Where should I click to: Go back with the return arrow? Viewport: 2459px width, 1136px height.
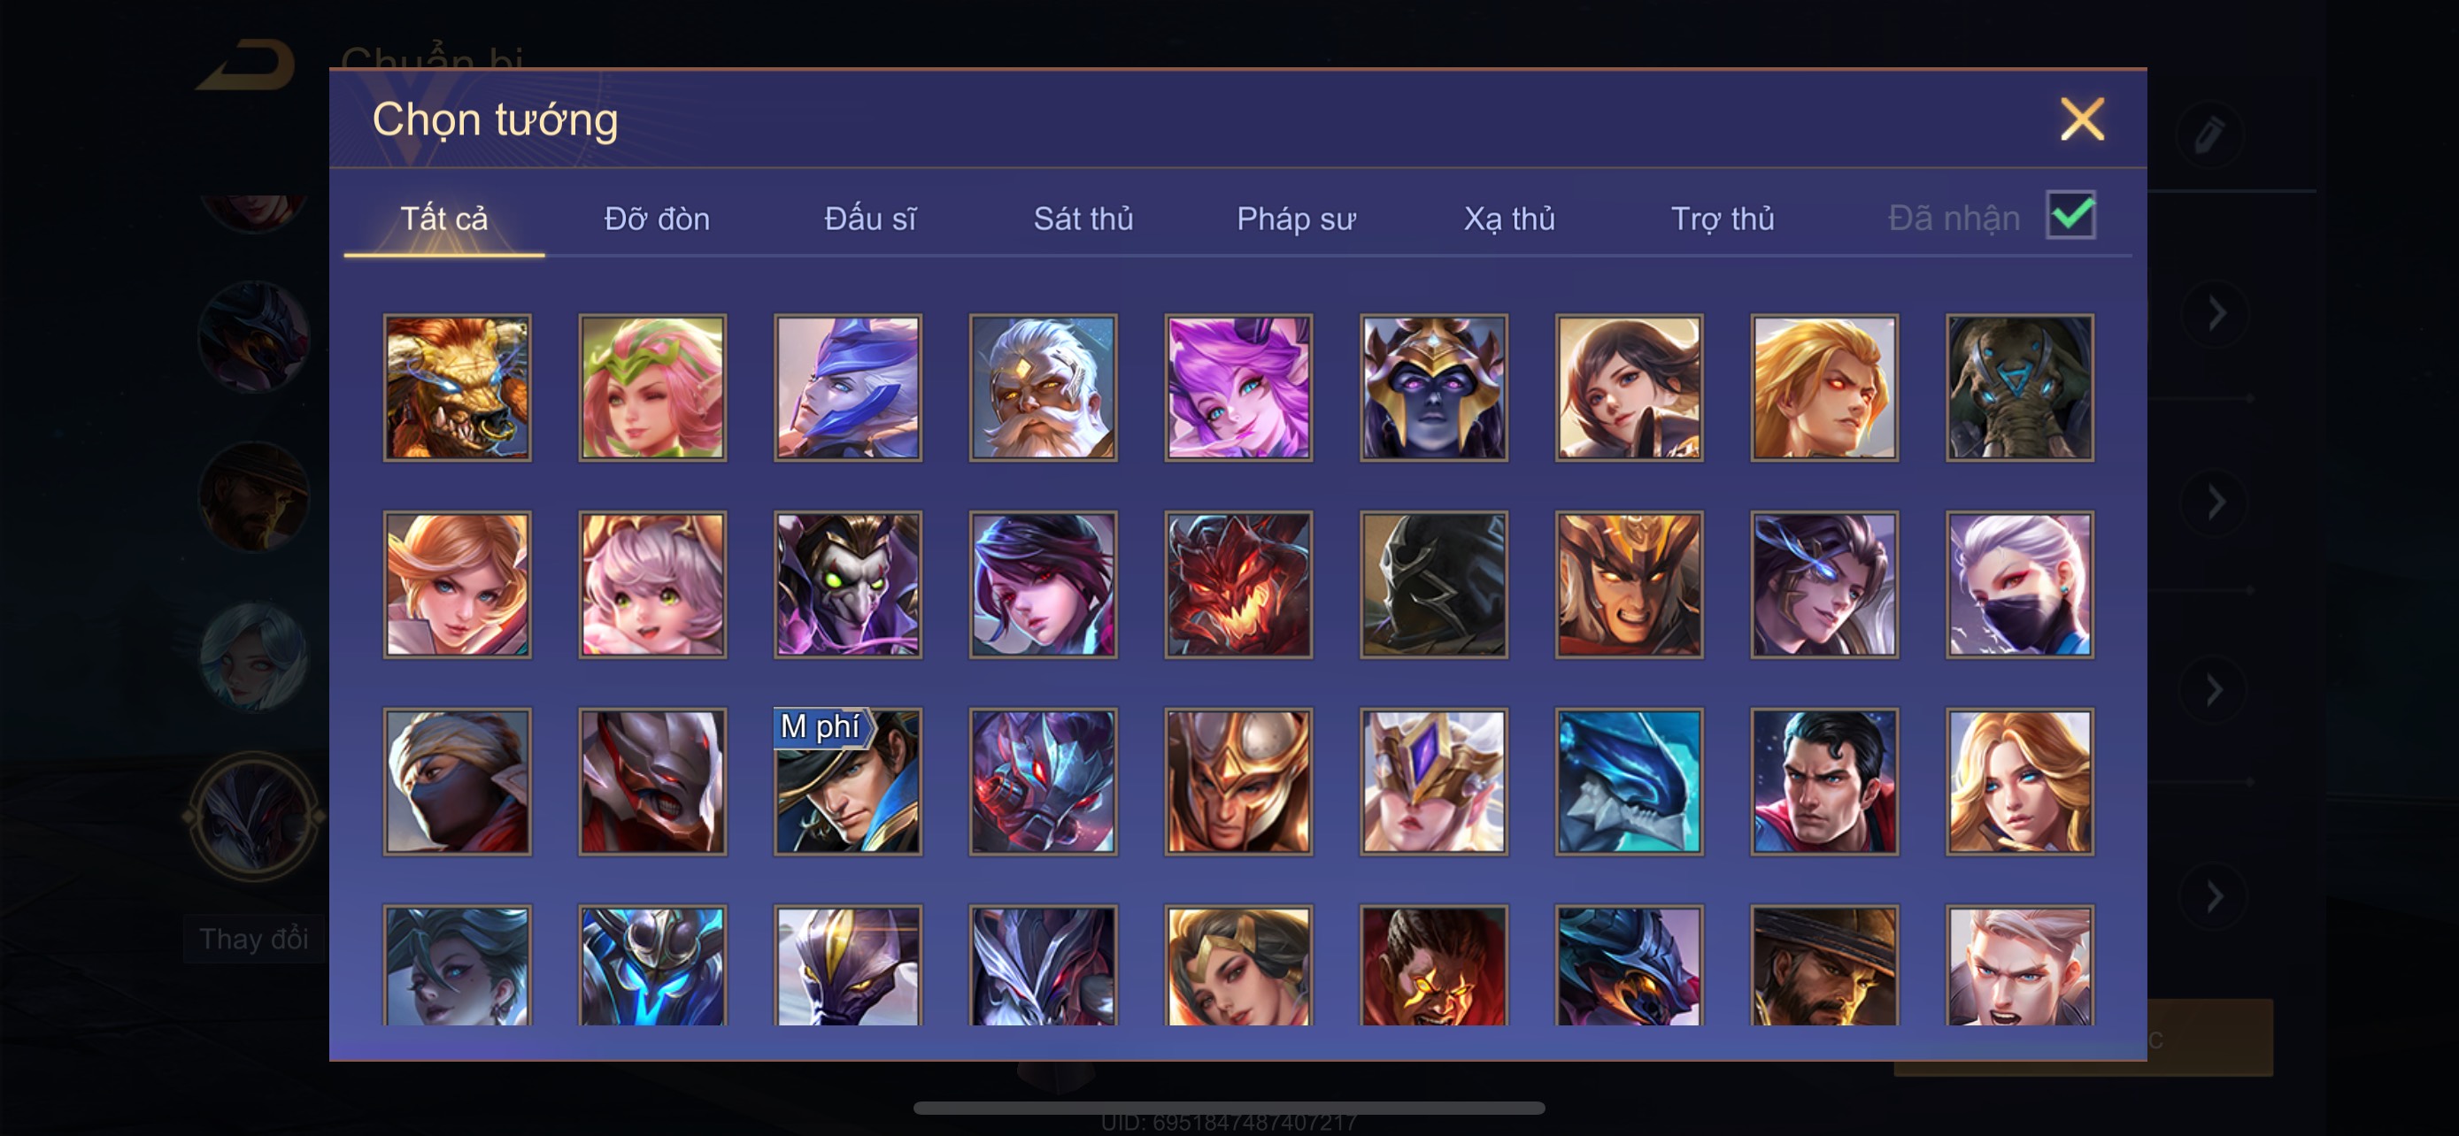point(246,65)
